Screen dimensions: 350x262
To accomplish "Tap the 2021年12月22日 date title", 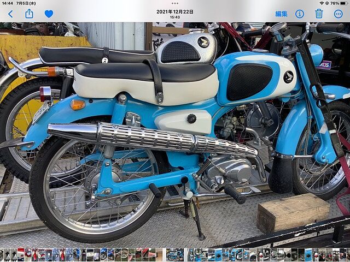I will point(175,11).
